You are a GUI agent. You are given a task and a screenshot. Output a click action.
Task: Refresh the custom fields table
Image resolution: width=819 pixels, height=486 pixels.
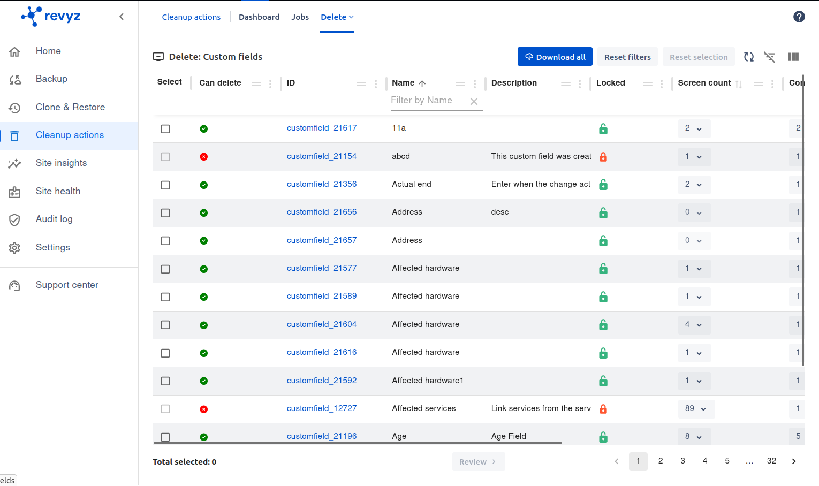pyautogui.click(x=749, y=57)
